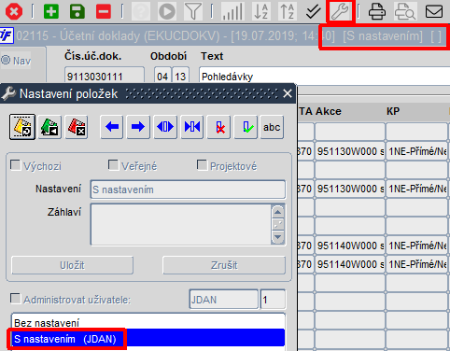The height and width of the screenshot is (351, 450).
Task: Click the Text field with Pohledávky
Action: (324, 77)
